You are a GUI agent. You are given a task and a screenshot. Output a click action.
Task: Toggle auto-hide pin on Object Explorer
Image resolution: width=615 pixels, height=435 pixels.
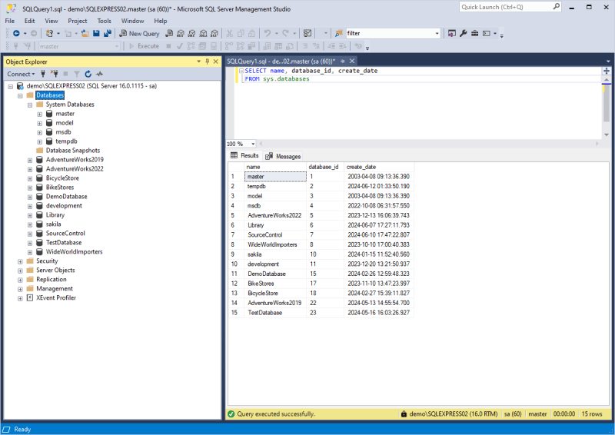[207, 61]
